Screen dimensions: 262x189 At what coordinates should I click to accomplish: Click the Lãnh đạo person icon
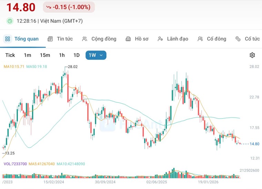point(160,39)
